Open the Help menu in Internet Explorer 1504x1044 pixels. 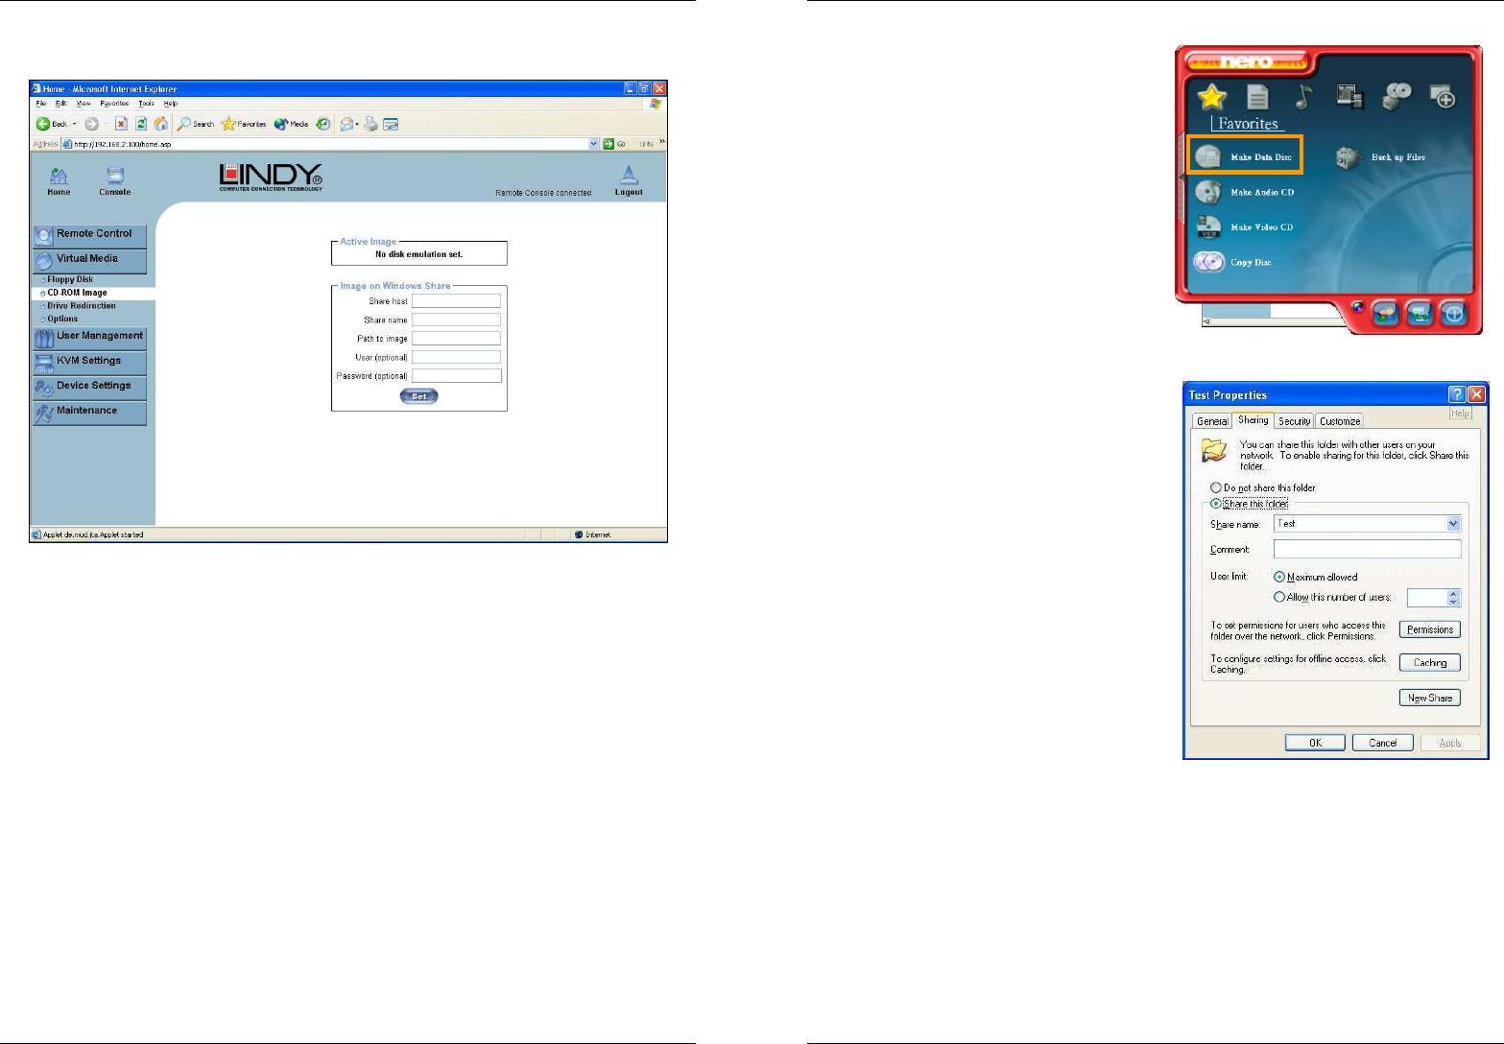pos(170,104)
